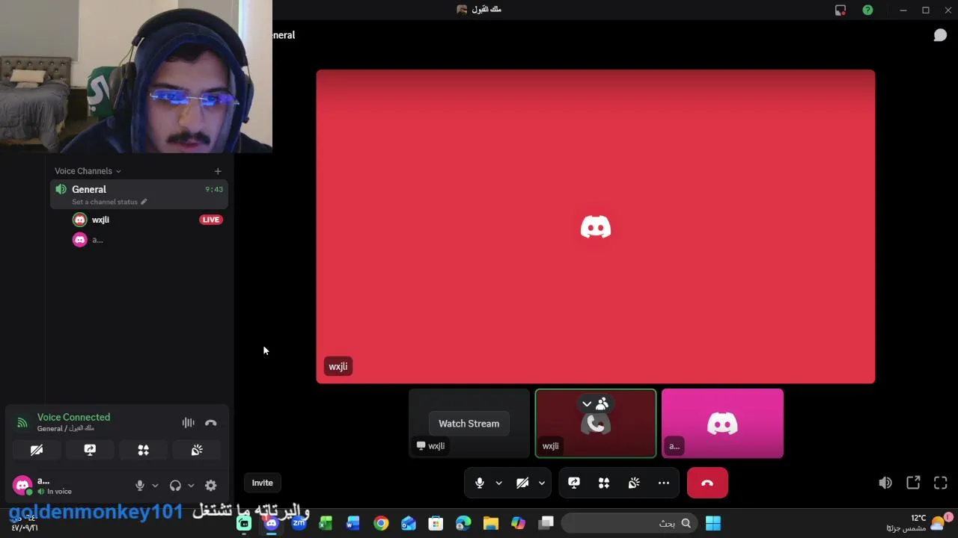Open soundboard in call controls

[x=634, y=483]
